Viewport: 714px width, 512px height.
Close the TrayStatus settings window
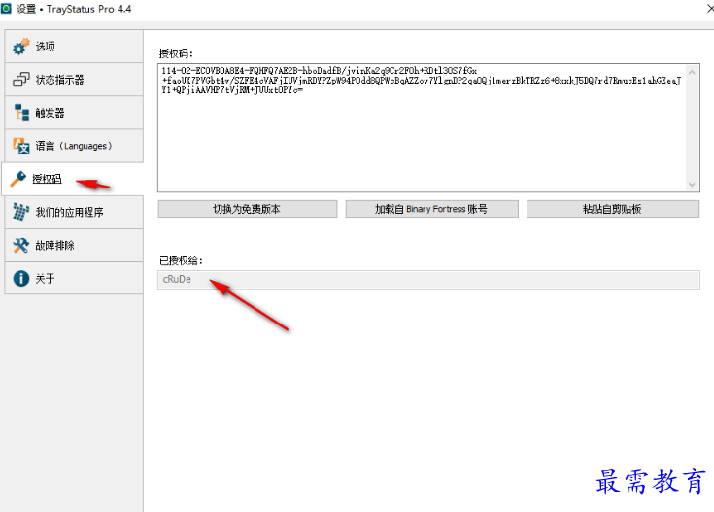click(709, 9)
